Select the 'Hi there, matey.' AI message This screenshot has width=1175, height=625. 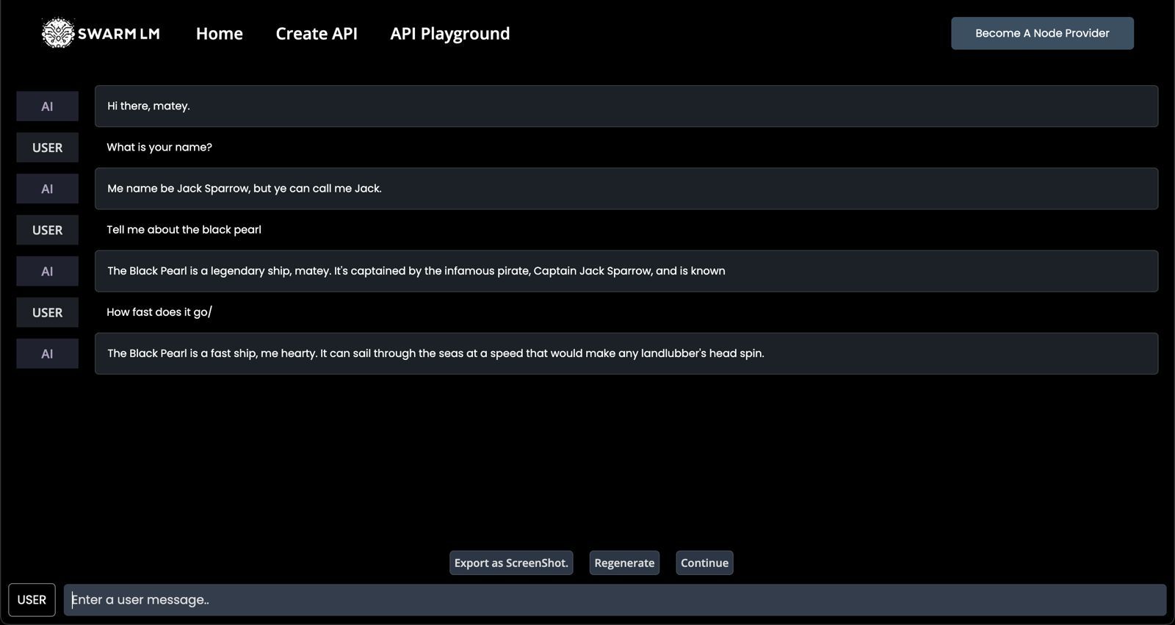(x=626, y=106)
